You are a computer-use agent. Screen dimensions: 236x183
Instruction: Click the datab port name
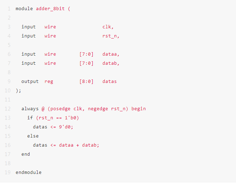pyautogui.click(x=110, y=63)
